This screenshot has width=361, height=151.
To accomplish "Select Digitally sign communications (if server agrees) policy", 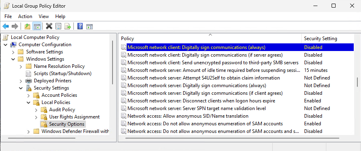I will point(205,55).
